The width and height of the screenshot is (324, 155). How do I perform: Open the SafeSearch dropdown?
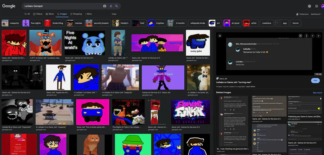[316, 14]
